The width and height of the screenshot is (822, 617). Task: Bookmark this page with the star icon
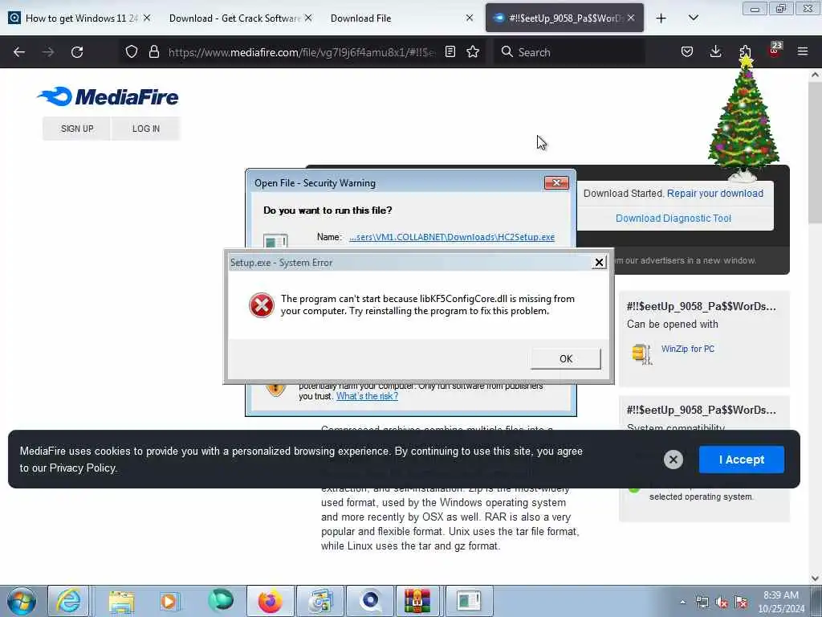[473, 51]
